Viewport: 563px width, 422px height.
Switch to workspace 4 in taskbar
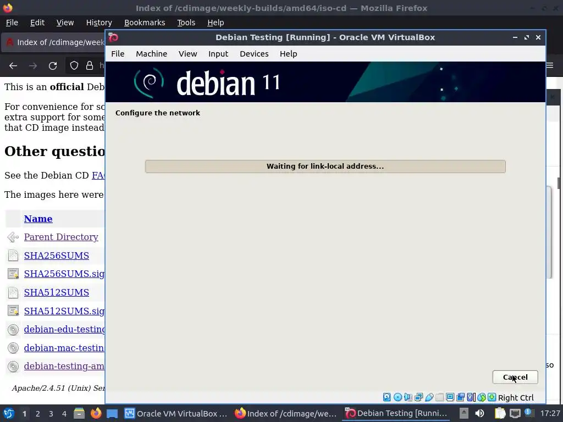64,414
